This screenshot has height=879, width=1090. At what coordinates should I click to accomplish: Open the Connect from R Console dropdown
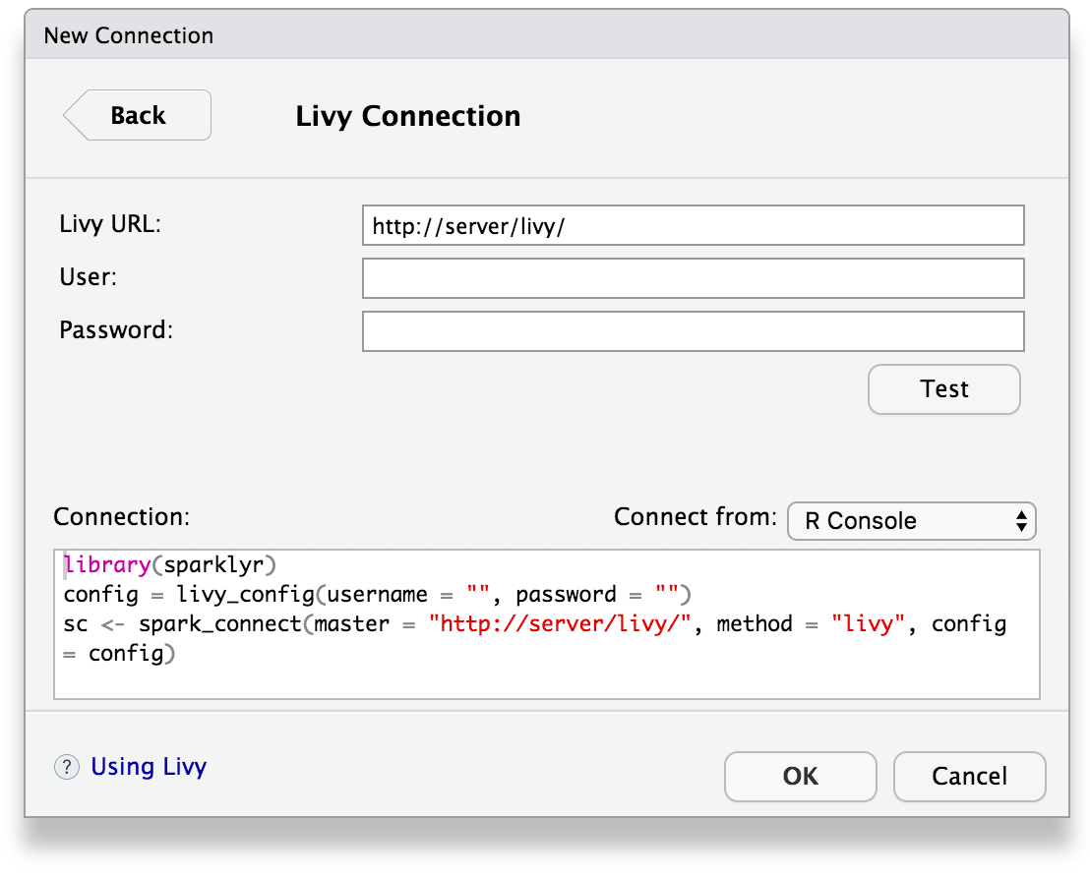point(911,521)
